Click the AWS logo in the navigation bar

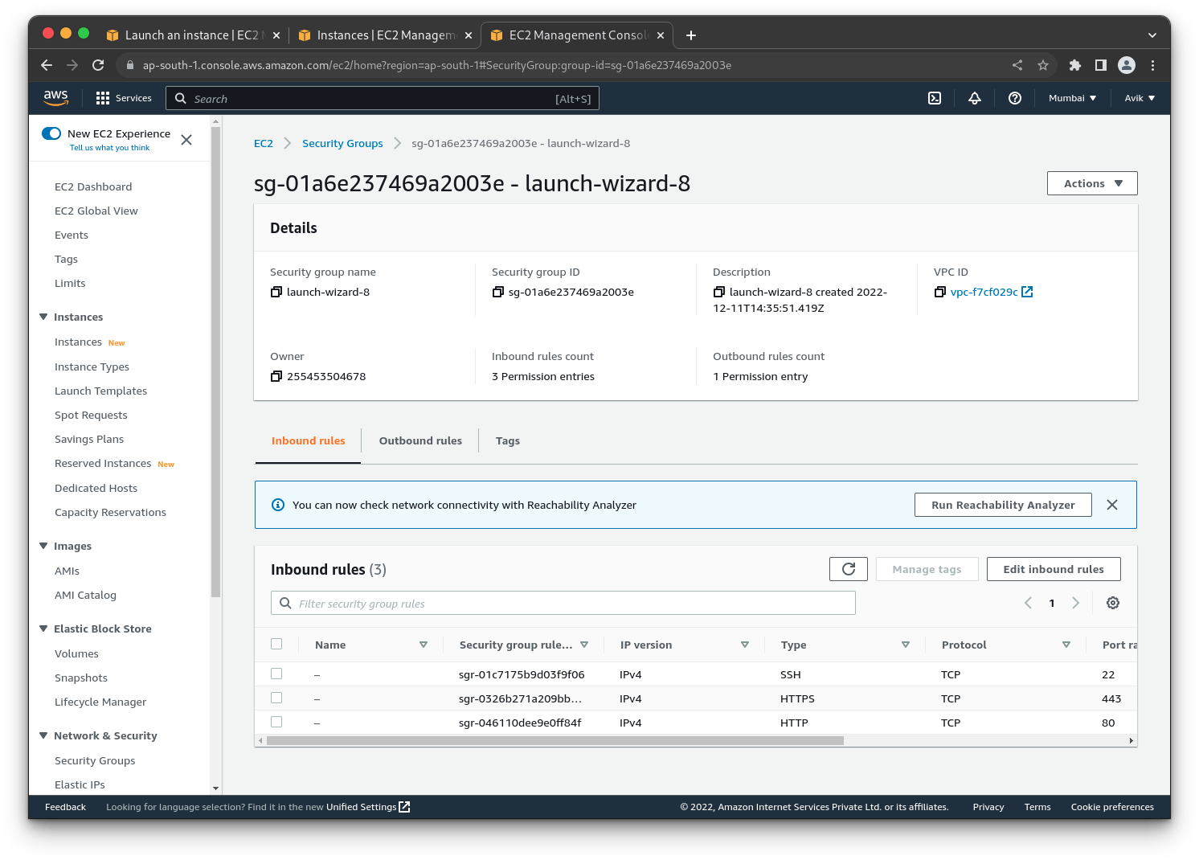coord(55,97)
